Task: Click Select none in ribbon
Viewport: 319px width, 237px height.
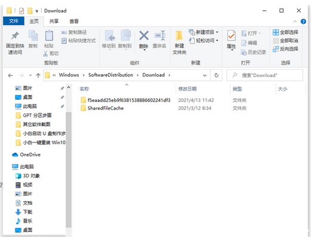Action: (x=286, y=41)
